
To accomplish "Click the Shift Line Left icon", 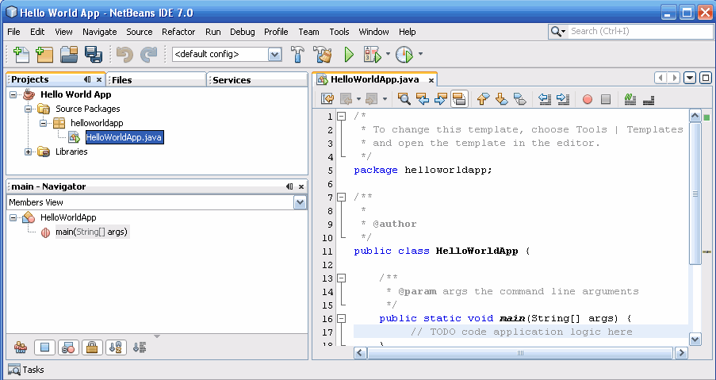I will coord(545,98).
